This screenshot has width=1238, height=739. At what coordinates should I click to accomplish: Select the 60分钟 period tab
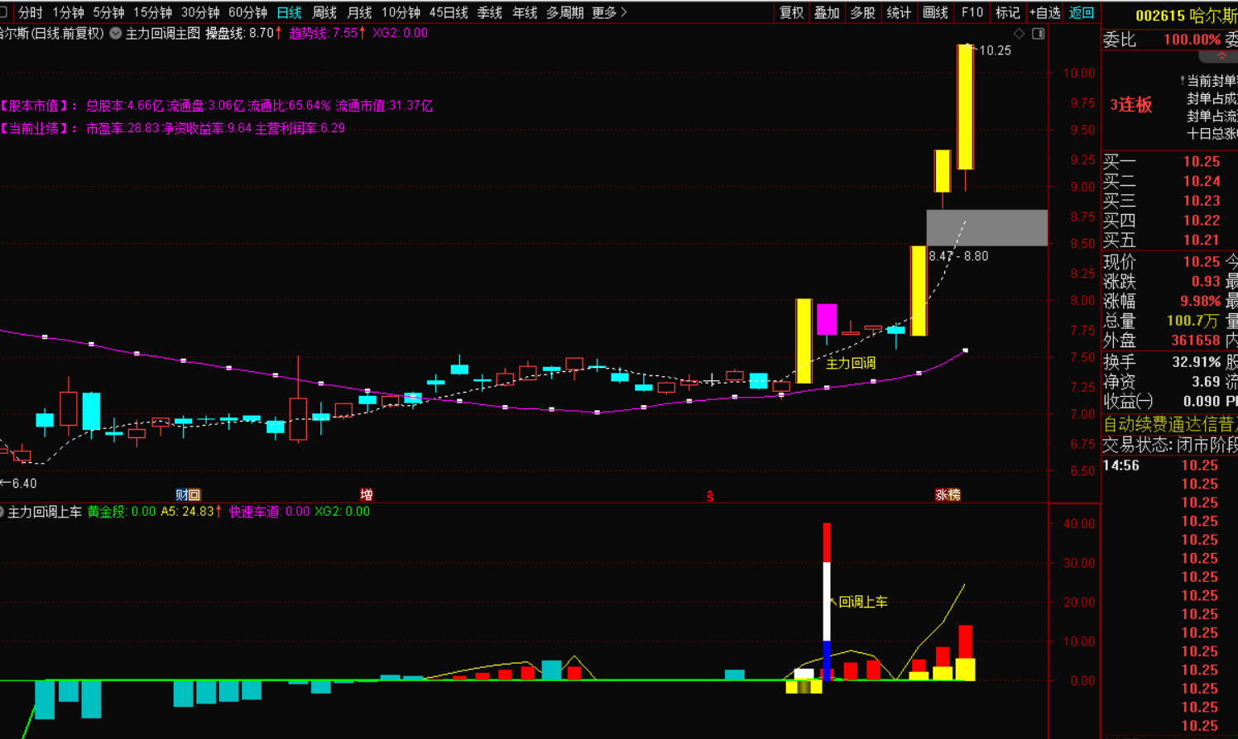coord(247,12)
